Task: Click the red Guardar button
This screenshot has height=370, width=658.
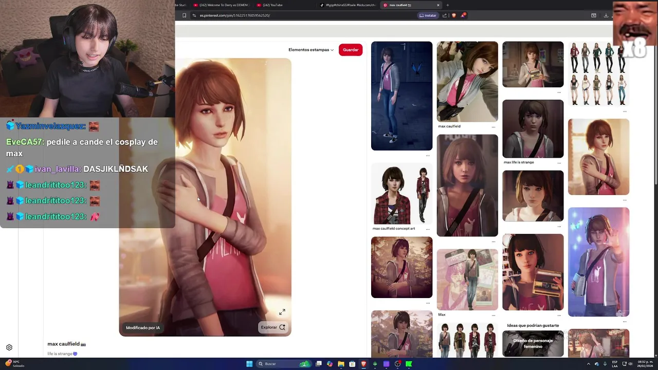Action: (x=351, y=50)
